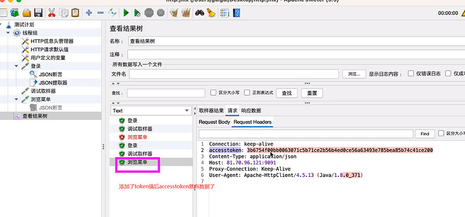The height and width of the screenshot is (217, 465).
Task: Save the test plan with floppy icon
Action: pyautogui.click(x=38, y=12)
